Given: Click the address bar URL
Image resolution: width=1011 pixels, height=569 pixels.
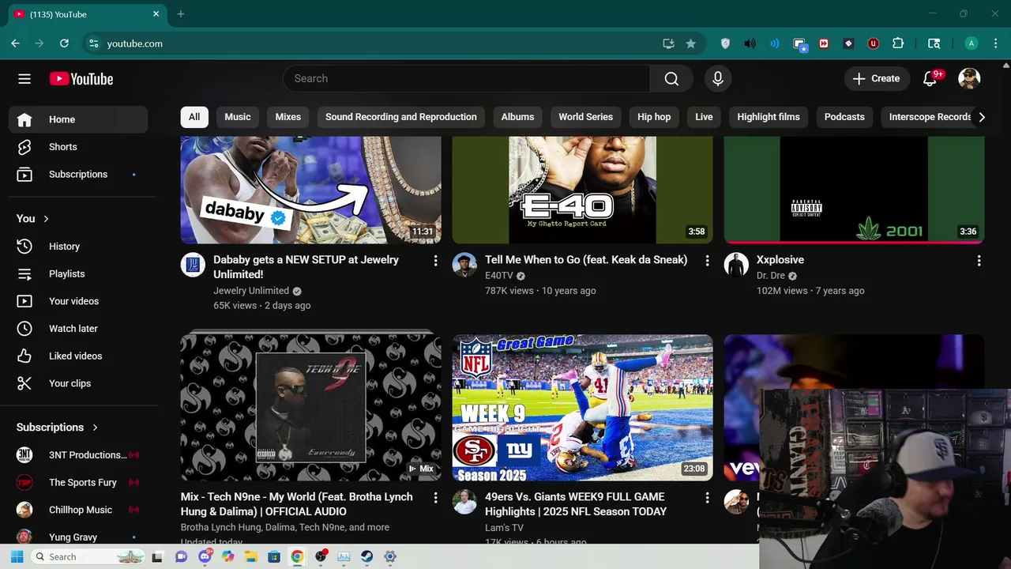Looking at the screenshot, I should pyautogui.click(x=135, y=43).
